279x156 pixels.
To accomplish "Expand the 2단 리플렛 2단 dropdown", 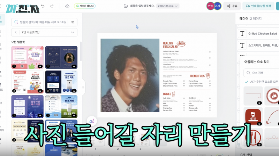I will point(73,32).
